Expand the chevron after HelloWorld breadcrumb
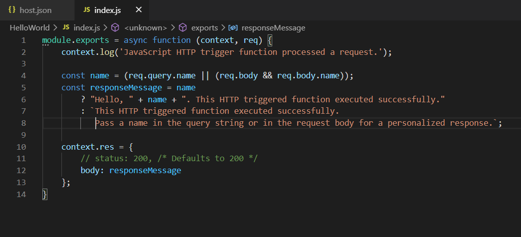Image resolution: width=521 pixels, height=237 pixels. pyautogui.click(x=55, y=28)
